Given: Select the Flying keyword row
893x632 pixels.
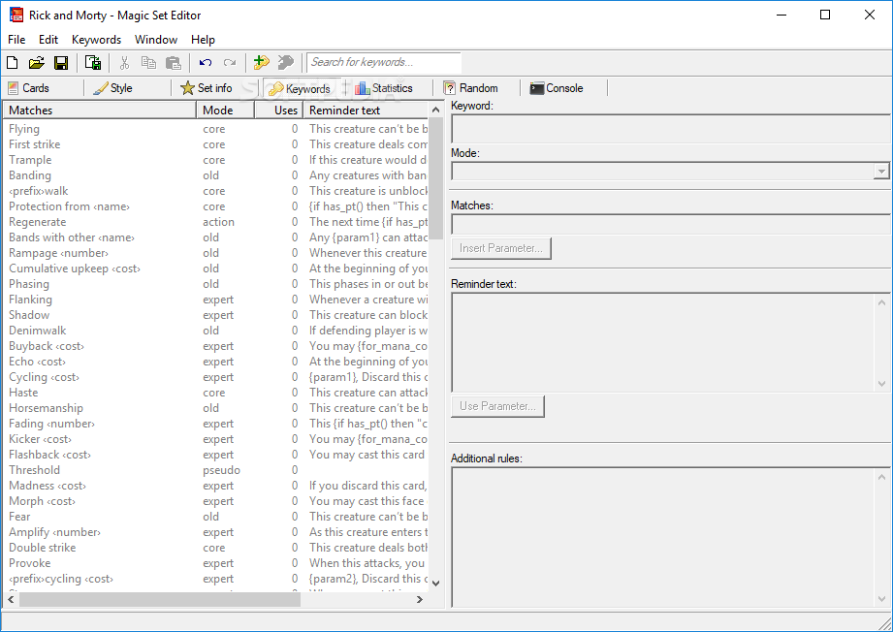Looking at the screenshot, I should (215, 129).
